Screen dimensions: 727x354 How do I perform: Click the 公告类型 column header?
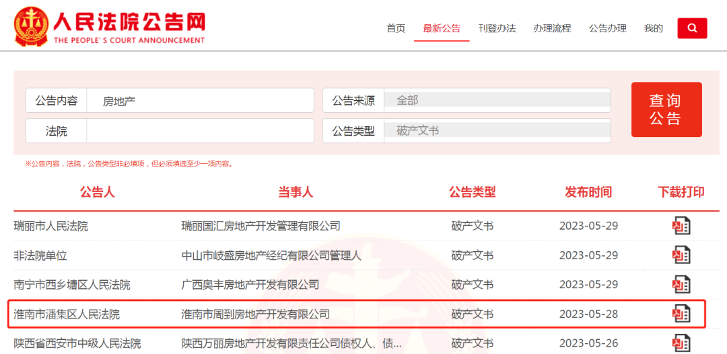click(472, 192)
